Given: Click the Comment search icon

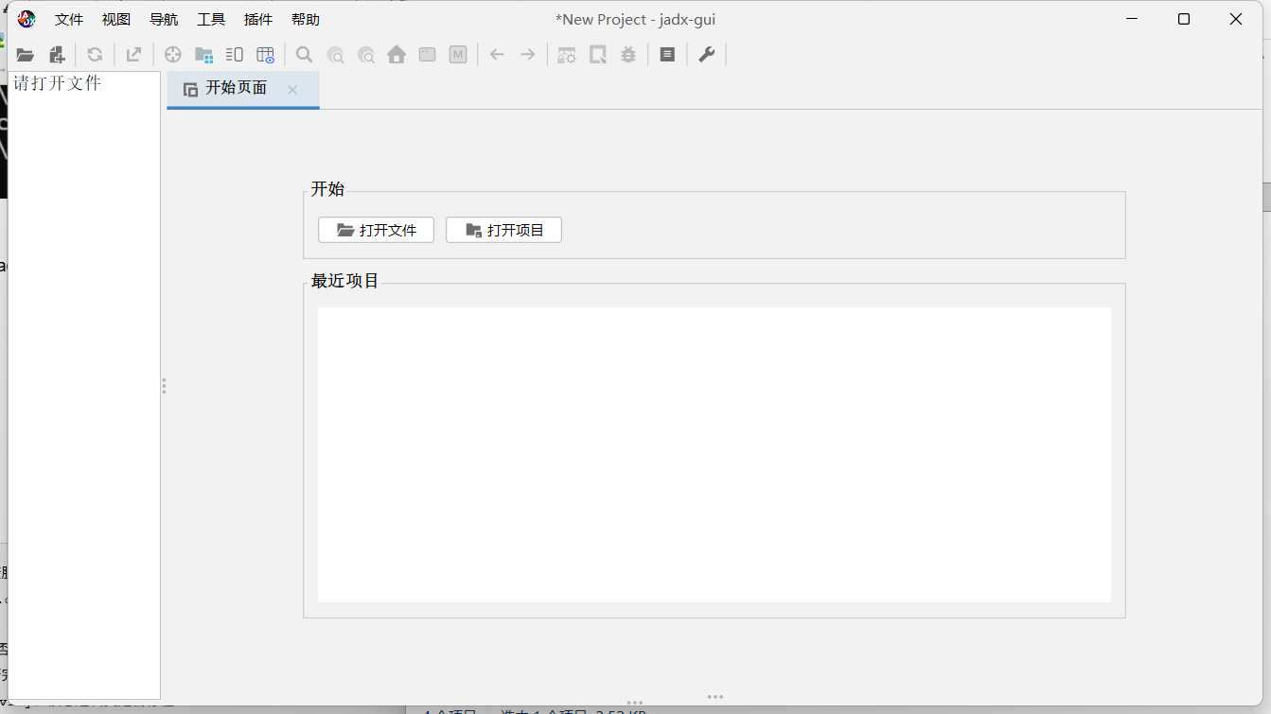Looking at the screenshot, I should (x=366, y=55).
